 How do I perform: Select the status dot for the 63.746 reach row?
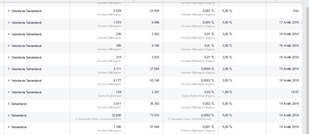pos(8,81)
